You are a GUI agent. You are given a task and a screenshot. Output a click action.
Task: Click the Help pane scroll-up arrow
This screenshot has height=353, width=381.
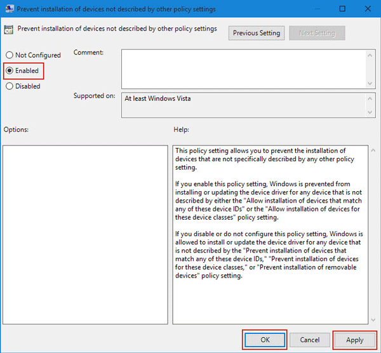[373, 150]
